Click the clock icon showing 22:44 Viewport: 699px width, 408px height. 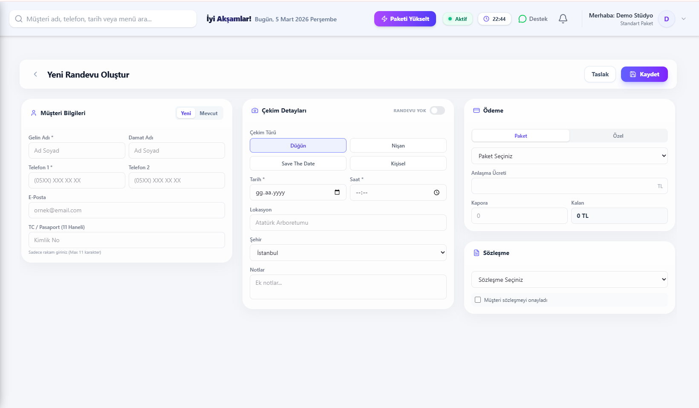point(486,19)
